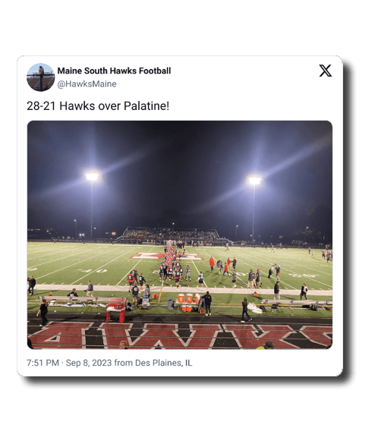Click the tweet text '28-21 Hawks over Palatine!'
Viewport: 378px width, 447px height.
click(98, 106)
